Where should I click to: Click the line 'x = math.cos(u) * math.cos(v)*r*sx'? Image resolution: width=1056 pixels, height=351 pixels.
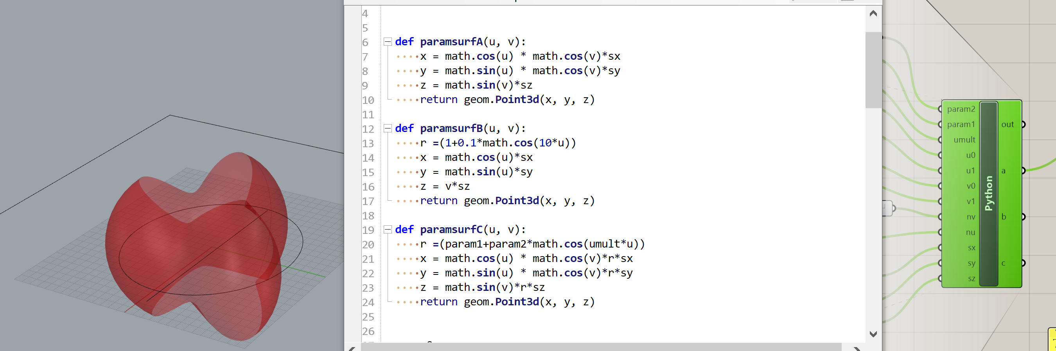[x=526, y=258]
